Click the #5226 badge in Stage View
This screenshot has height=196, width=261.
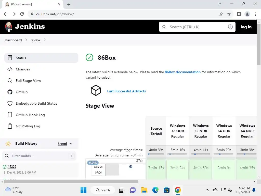click(x=93, y=163)
